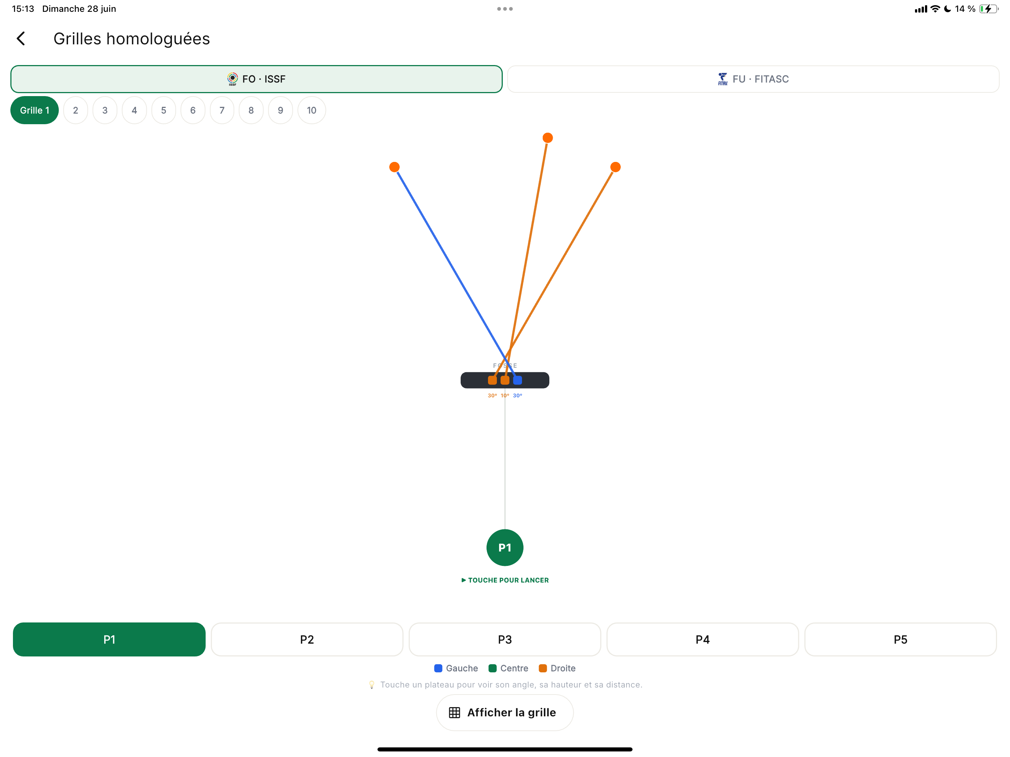The image size is (1010, 757).
Task: Go back with the chevron arrow
Action: click(21, 39)
